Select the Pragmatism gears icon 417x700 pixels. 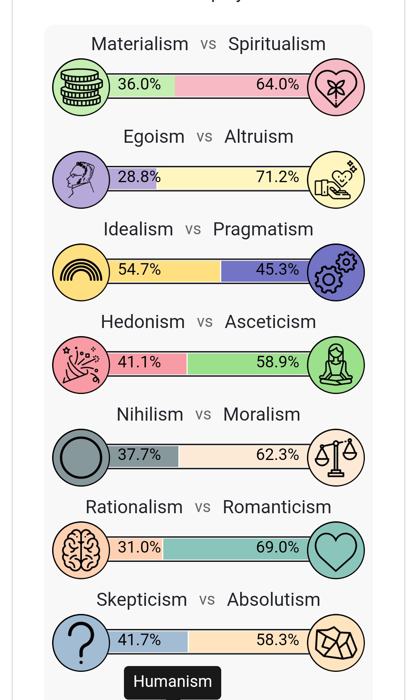coord(336,272)
